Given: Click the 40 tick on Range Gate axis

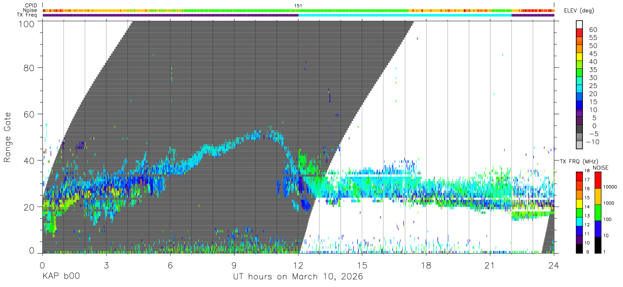Looking at the screenshot, I should [x=29, y=160].
